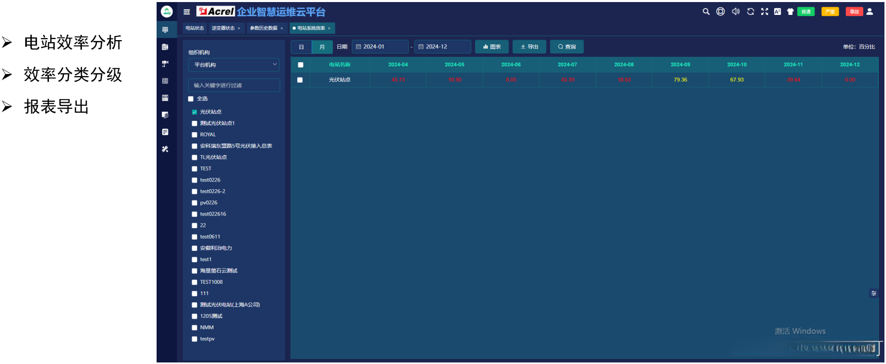Click the table settings icon at right edge

(x=874, y=293)
